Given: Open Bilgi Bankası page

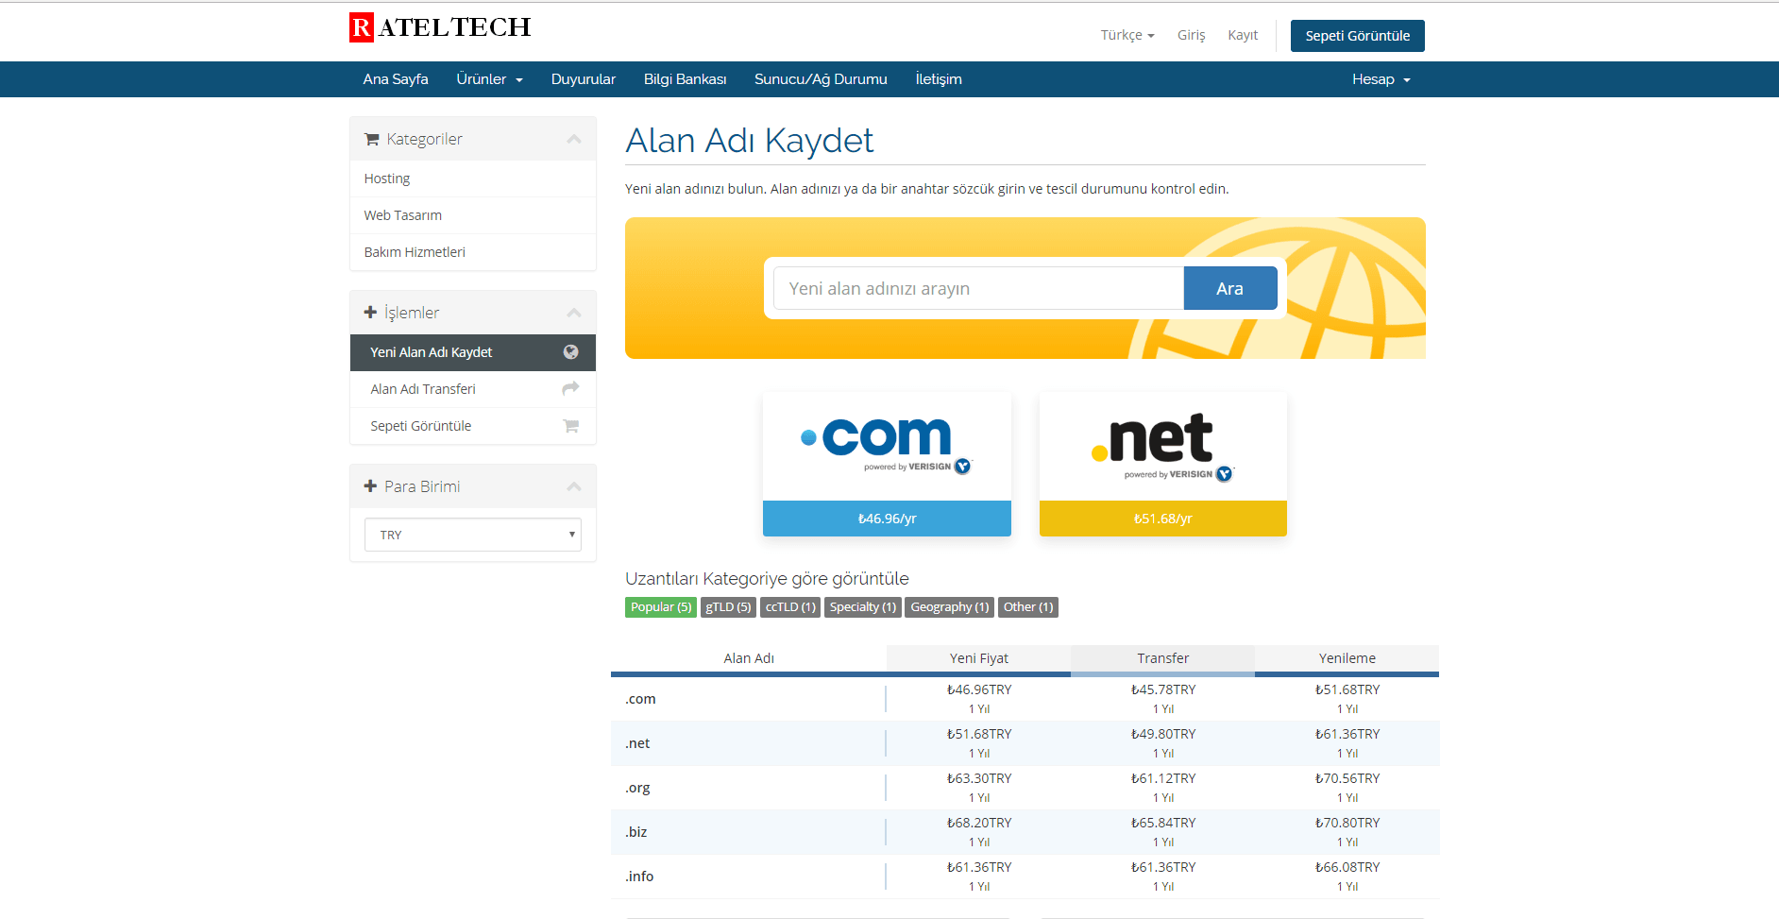Looking at the screenshot, I should [x=686, y=79].
